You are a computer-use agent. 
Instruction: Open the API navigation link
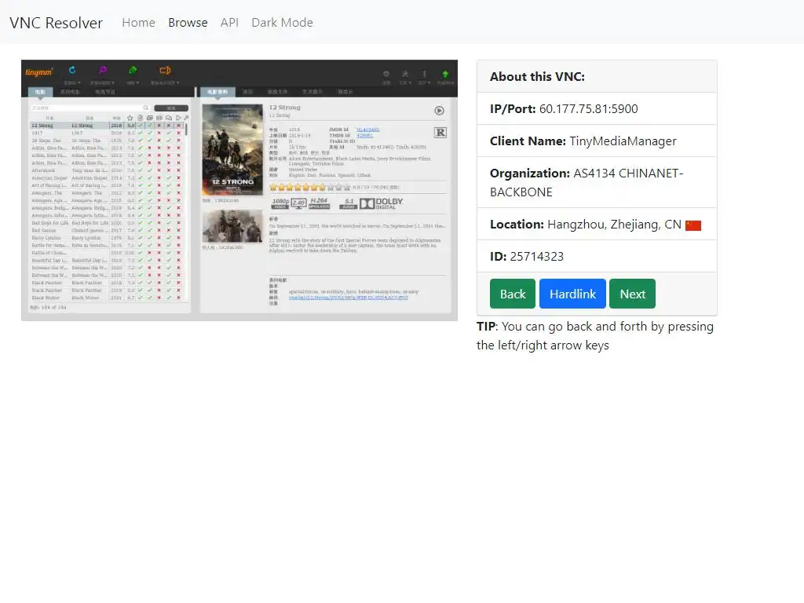click(229, 23)
